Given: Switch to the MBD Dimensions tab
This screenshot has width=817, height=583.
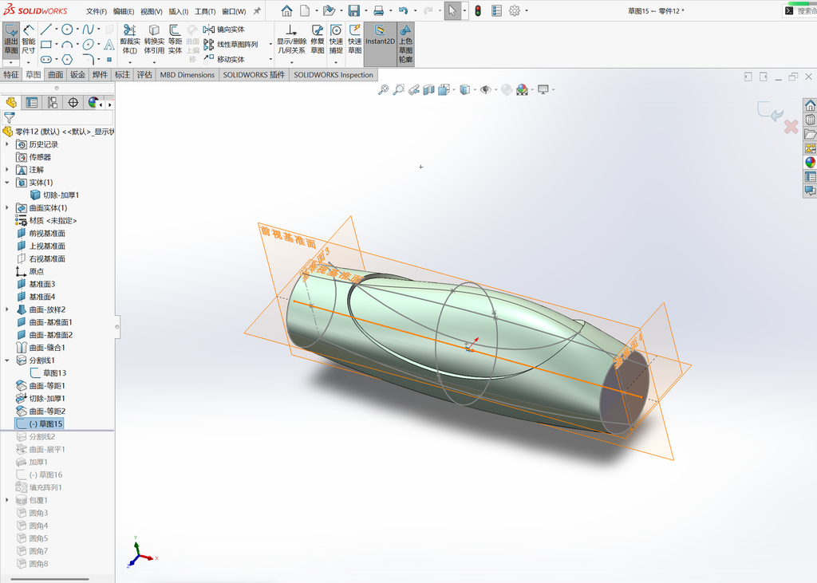Looking at the screenshot, I should pos(187,74).
